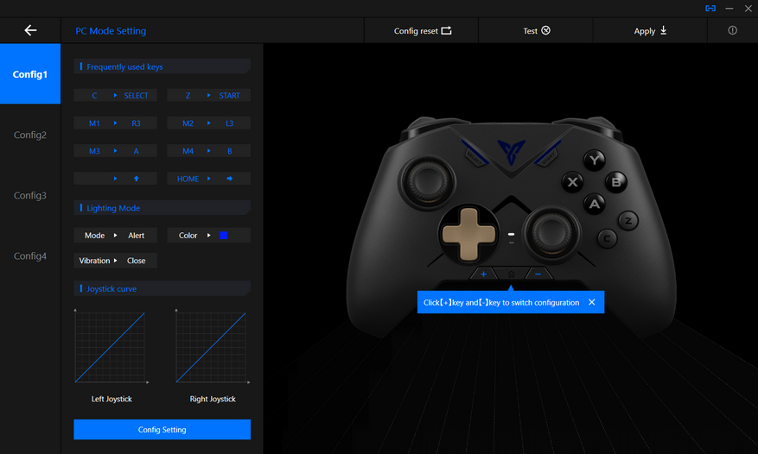Open the HOME to right arrow mapping
Screen dimensions: 758x454
point(209,178)
